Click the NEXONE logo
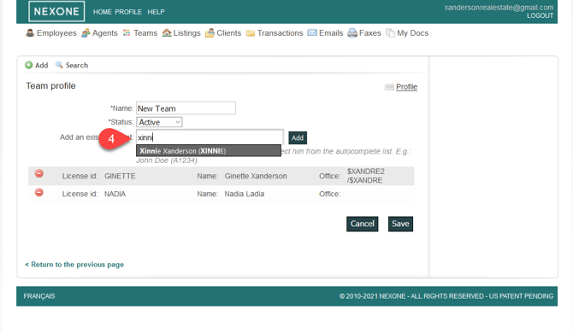The width and height of the screenshot is (573, 332). coord(56,11)
